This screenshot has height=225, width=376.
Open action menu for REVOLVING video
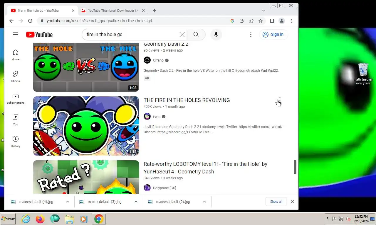(280, 100)
